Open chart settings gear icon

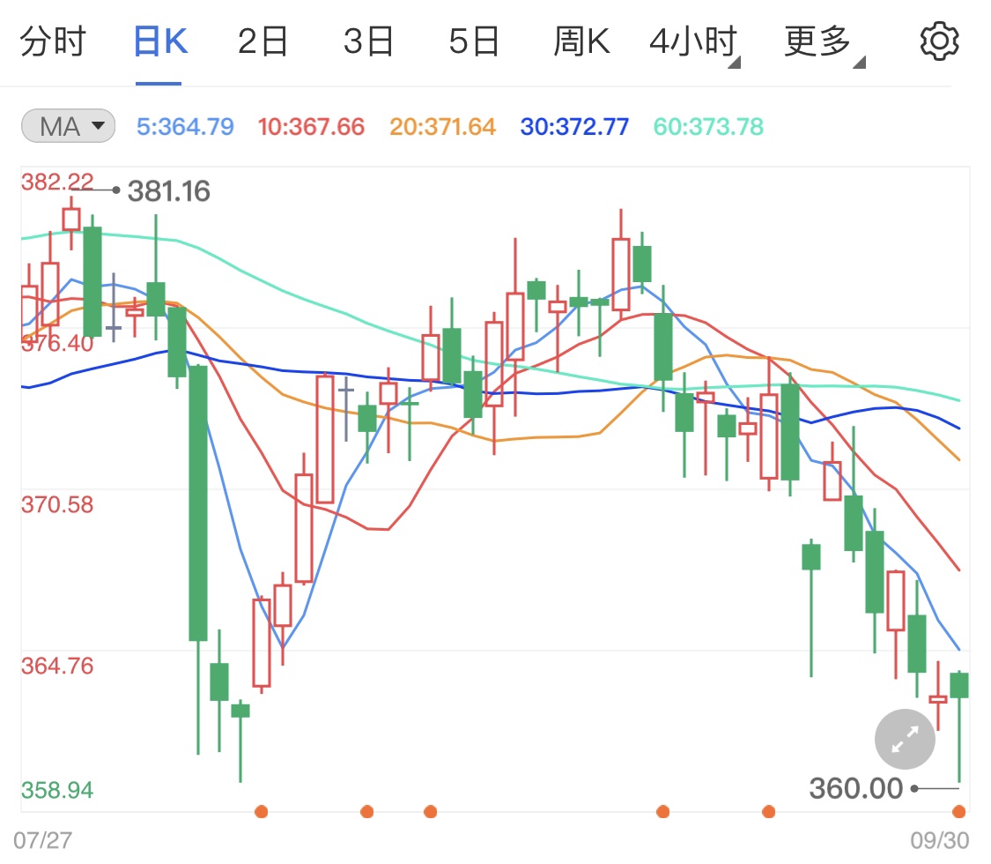939,41
